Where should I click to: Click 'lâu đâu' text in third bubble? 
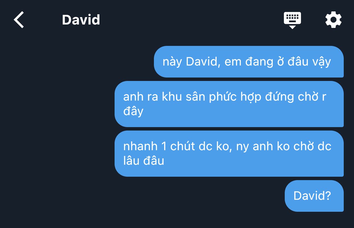tap(144, 161)
